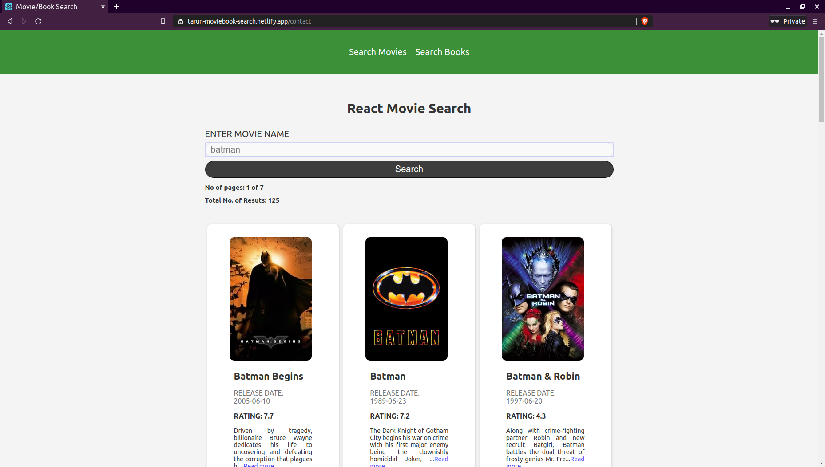The image size is (825, 467).
Task: Click release date 2005-06-10
Action: [x=252, y=401]
